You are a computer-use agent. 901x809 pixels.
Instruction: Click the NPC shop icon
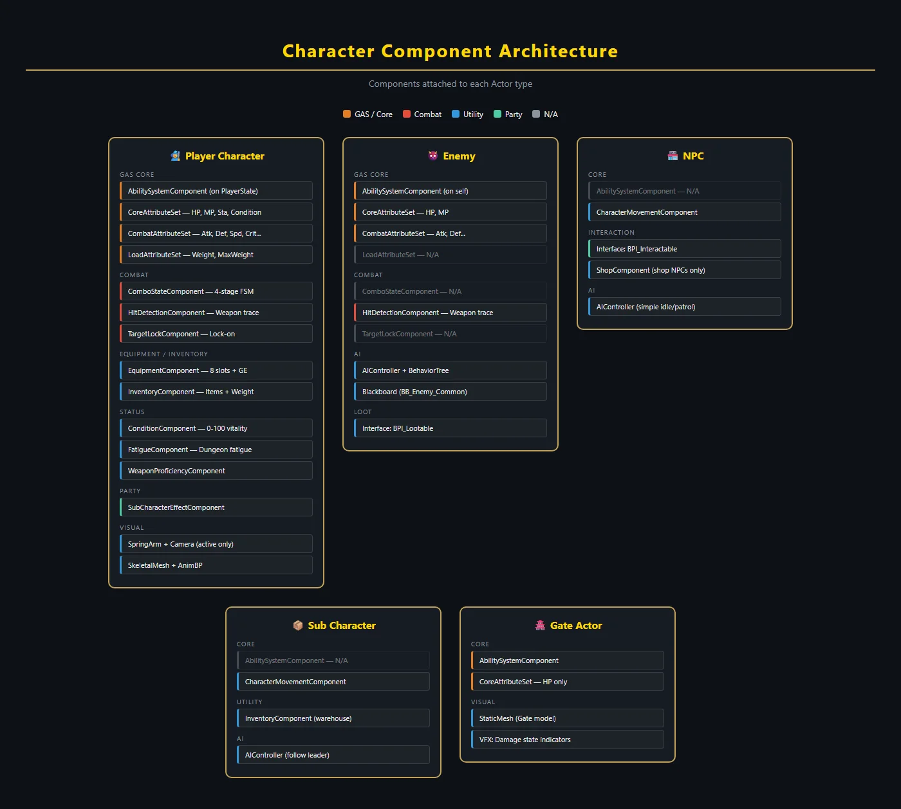click(x=673, y=156)
